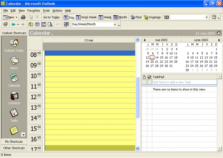Click the calendar scrollbar down arrow

click(138, 149)
